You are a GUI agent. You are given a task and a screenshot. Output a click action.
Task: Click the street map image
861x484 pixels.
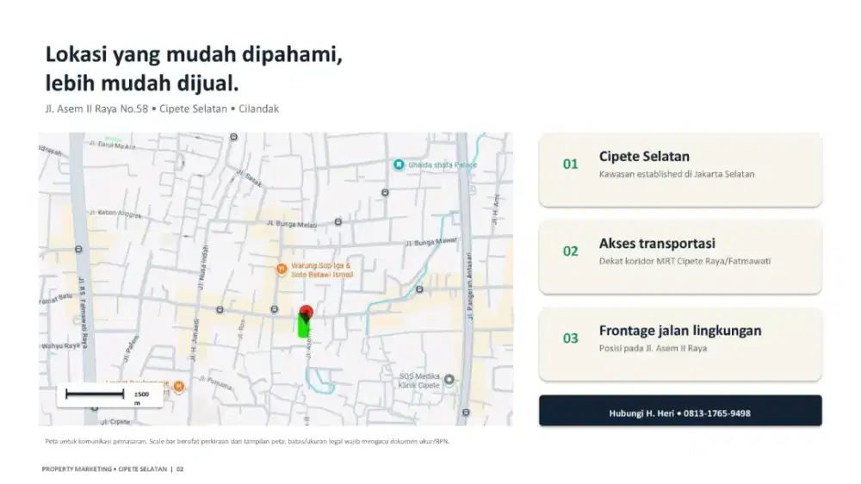276,279
